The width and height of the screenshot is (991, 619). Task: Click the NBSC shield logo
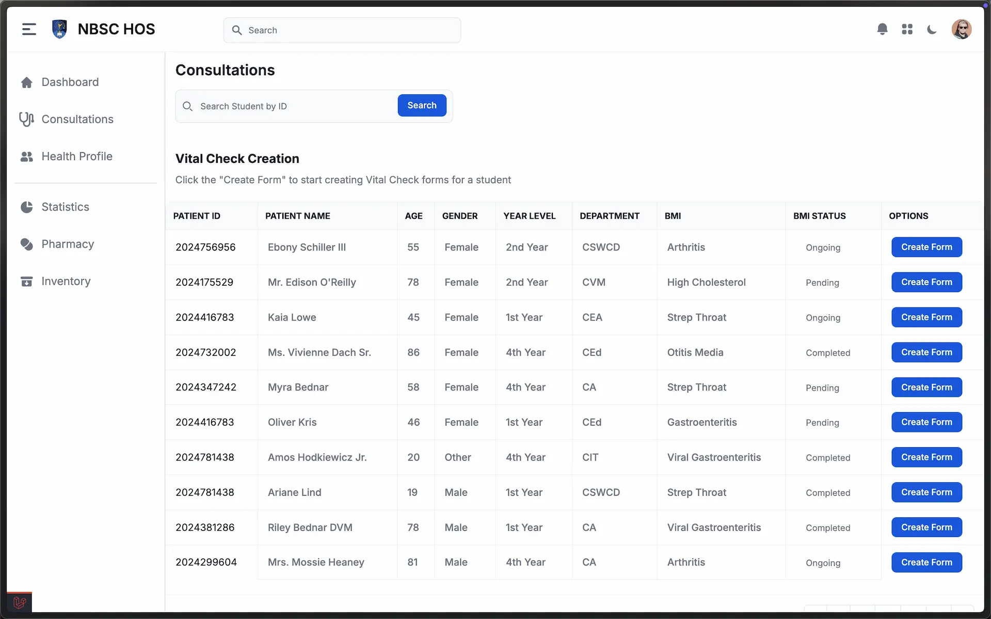tap(60, 29)
